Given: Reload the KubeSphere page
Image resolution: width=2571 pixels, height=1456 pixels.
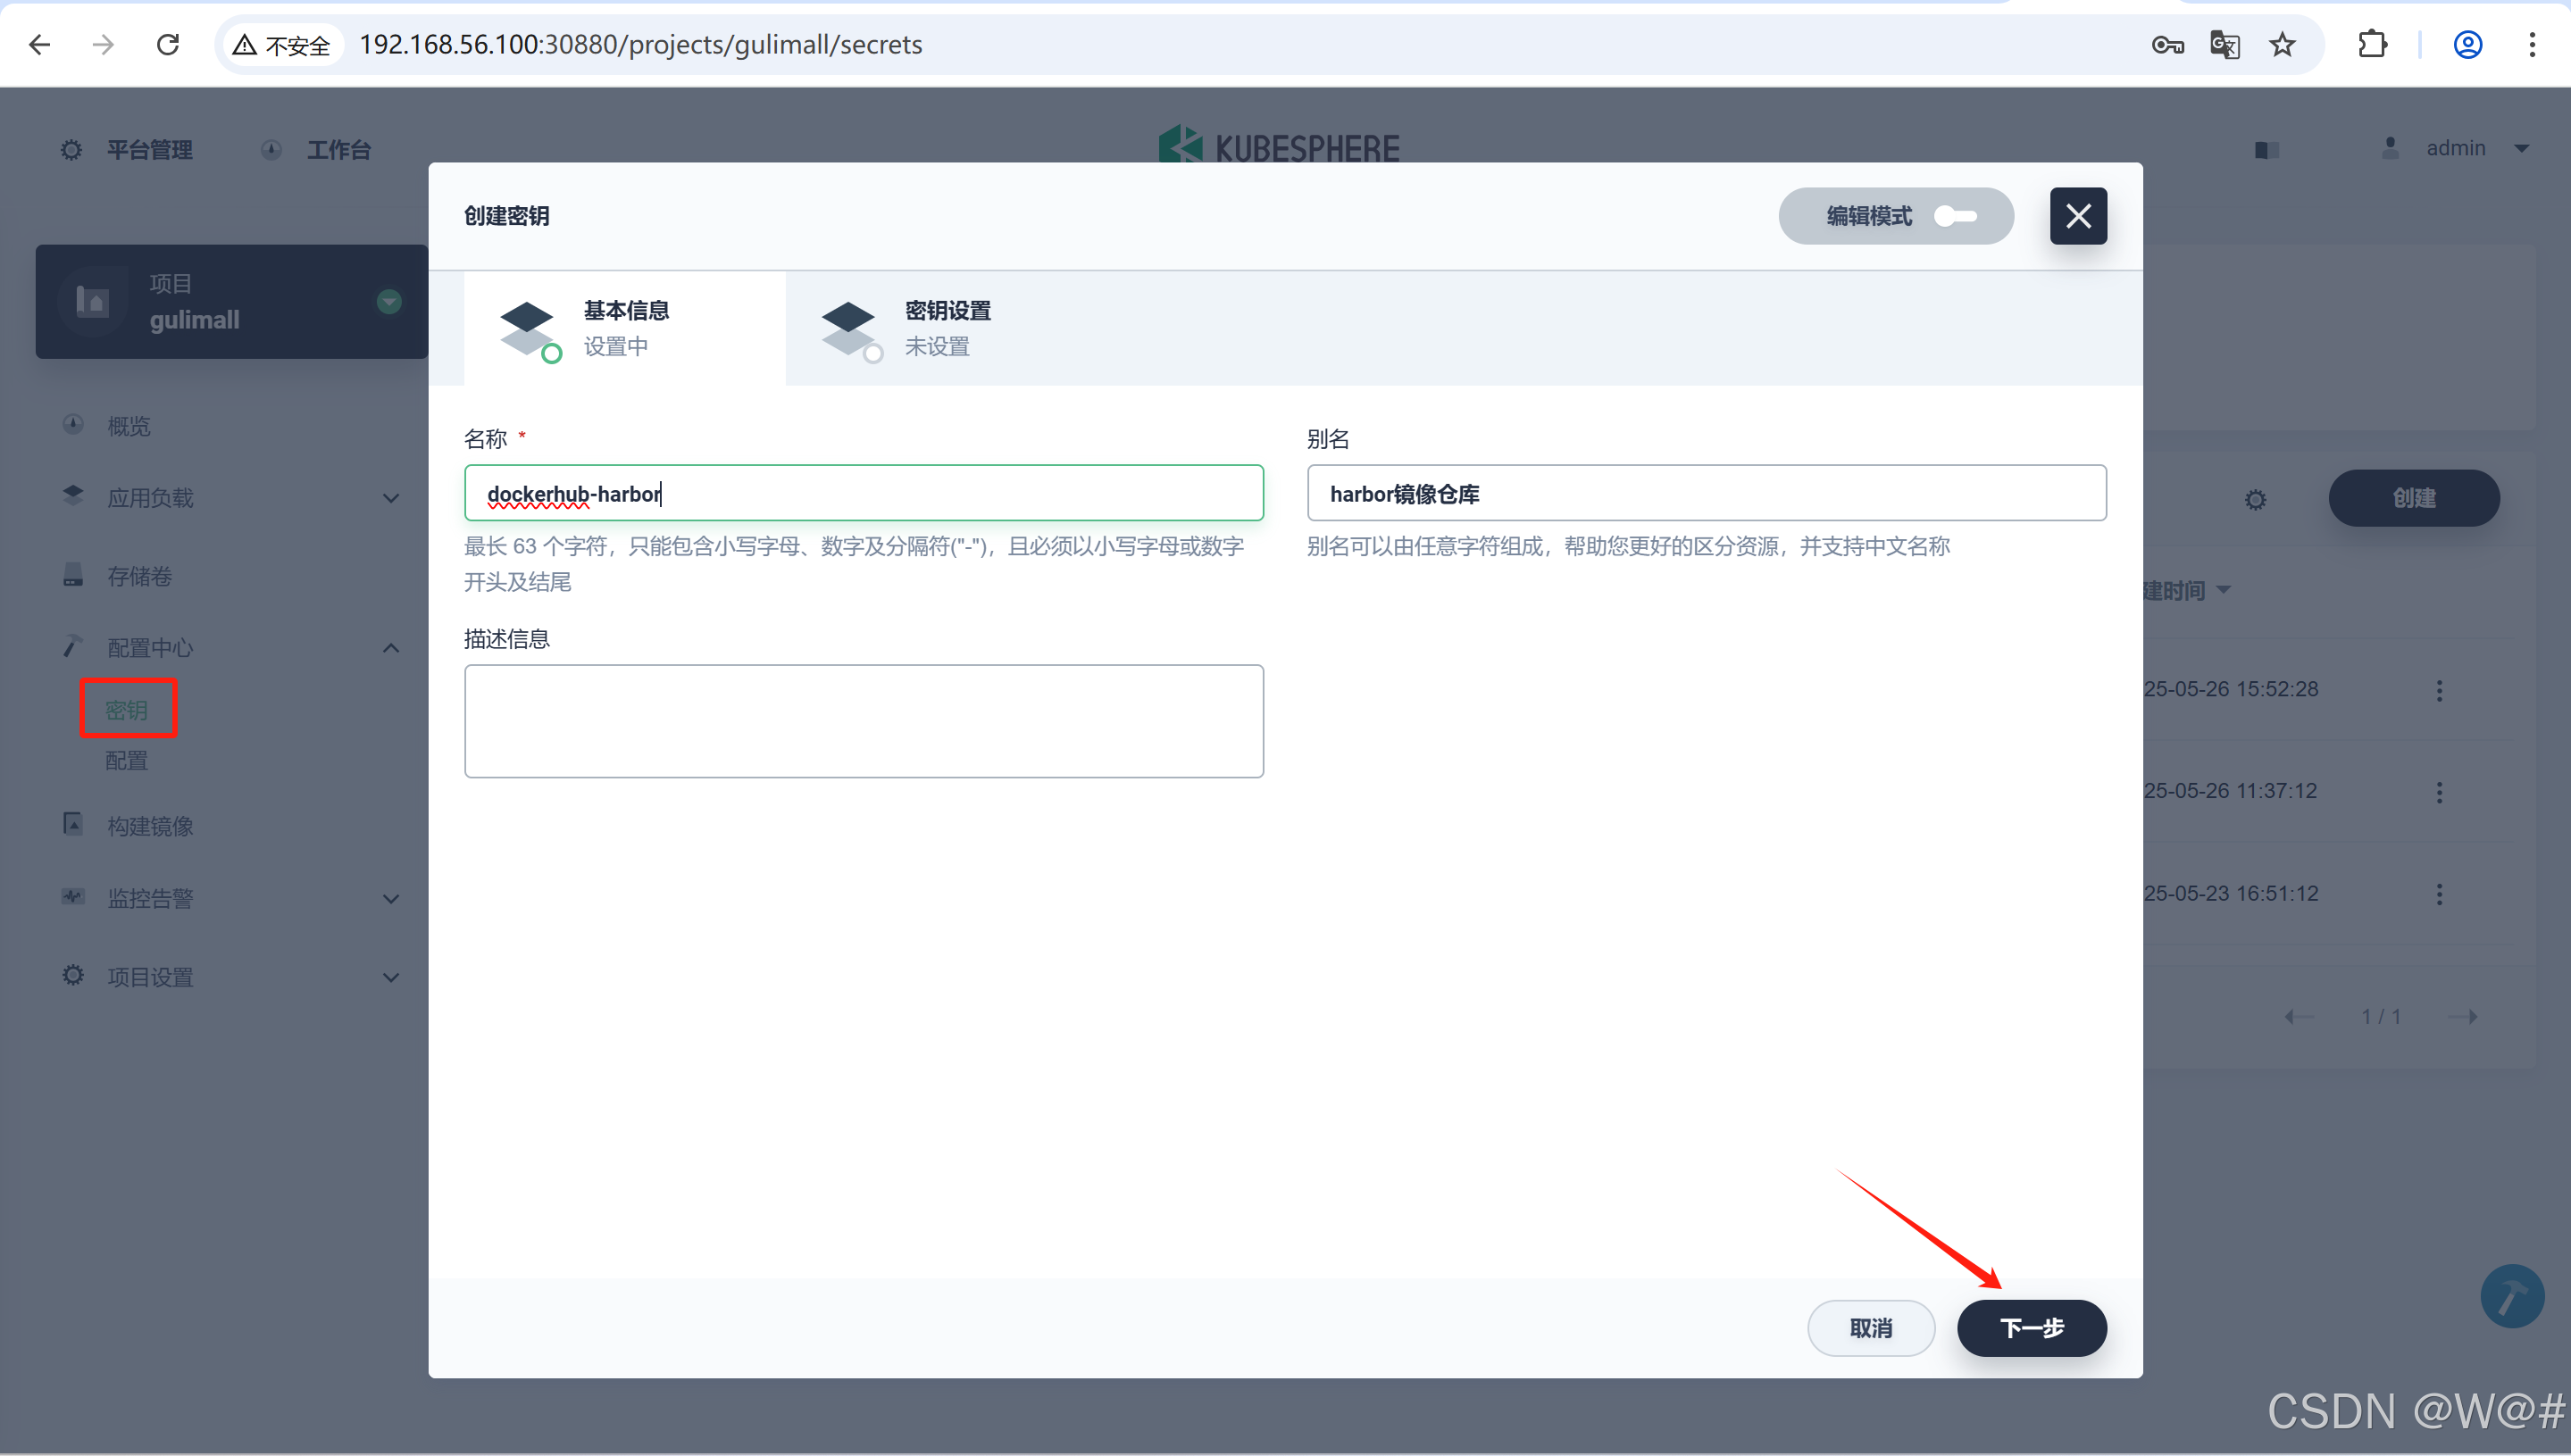Looking at the screenshot, I should pyautogui.click(x=168, y=44).
